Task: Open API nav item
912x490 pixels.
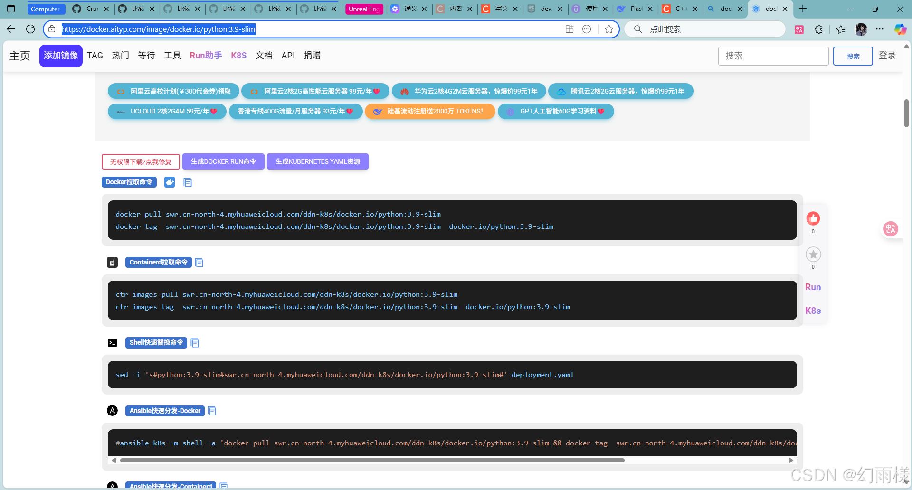Action: [288, 56]
